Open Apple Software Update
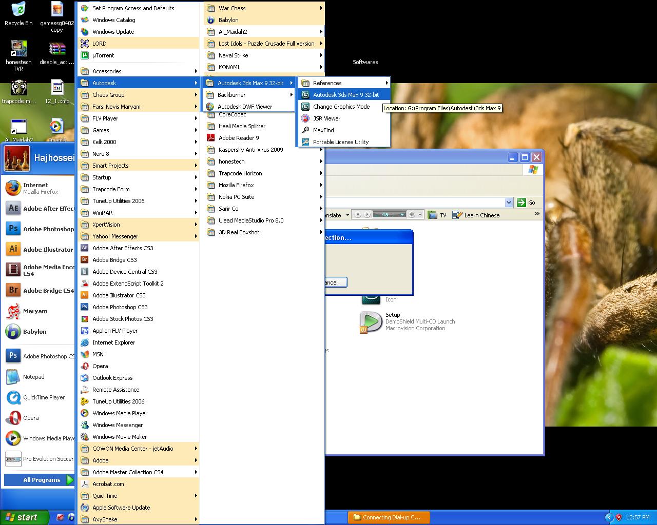Viewport: 657px width, 525px height. (x=139, y=508)
